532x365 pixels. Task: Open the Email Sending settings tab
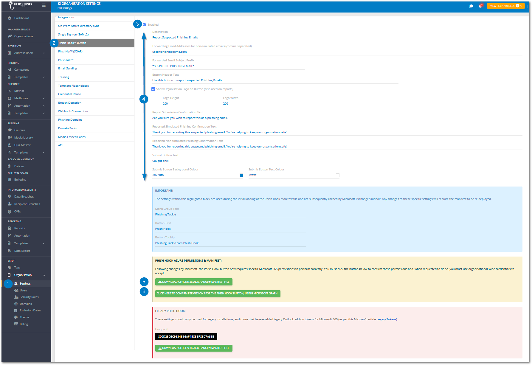pyautogui.click(x=95, y=69)
